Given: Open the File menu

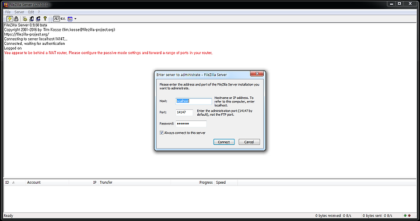Looking at the screenshot, I should point(8,12).
